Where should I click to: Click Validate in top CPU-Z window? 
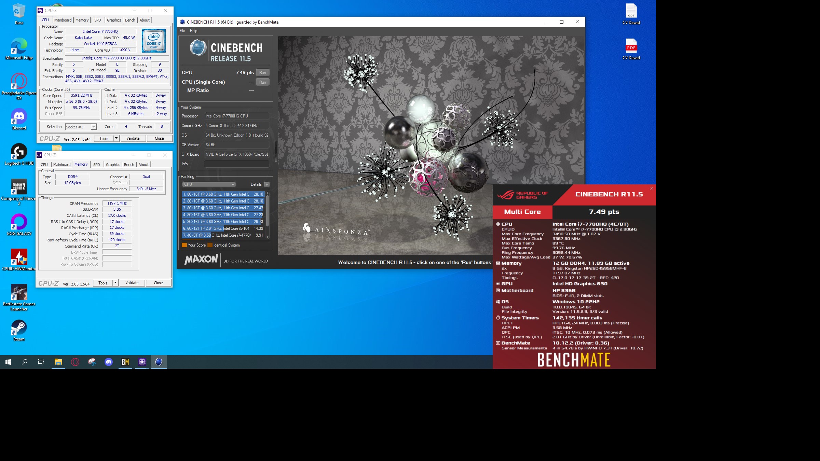(x=133, y=138)
